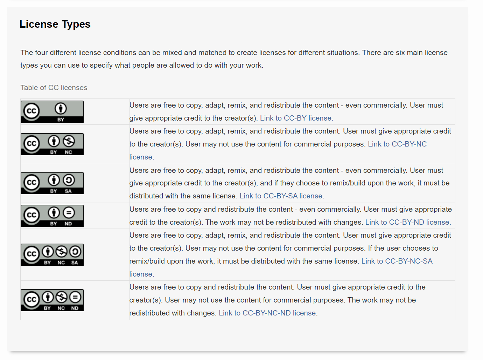Click the CC logo in the CC-BY badge
The height and width of the screenshot is (360, 483).
pos(31,111)
